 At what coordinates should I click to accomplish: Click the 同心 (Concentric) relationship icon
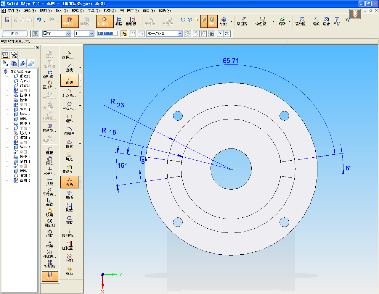49,161
